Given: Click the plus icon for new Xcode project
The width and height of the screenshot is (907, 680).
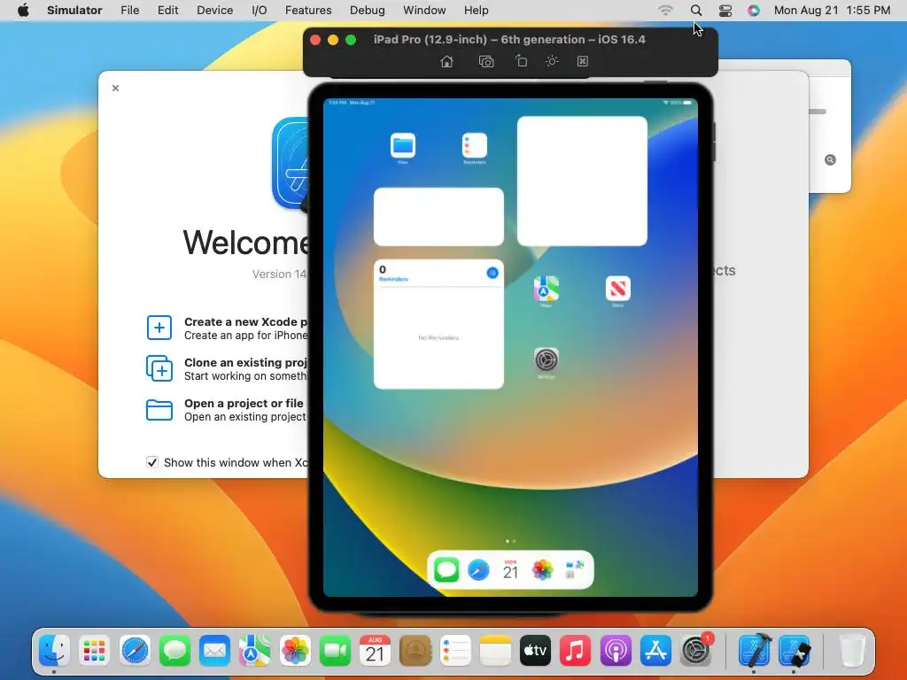Looking at the screenshot, I should click(x=159, y=328).
